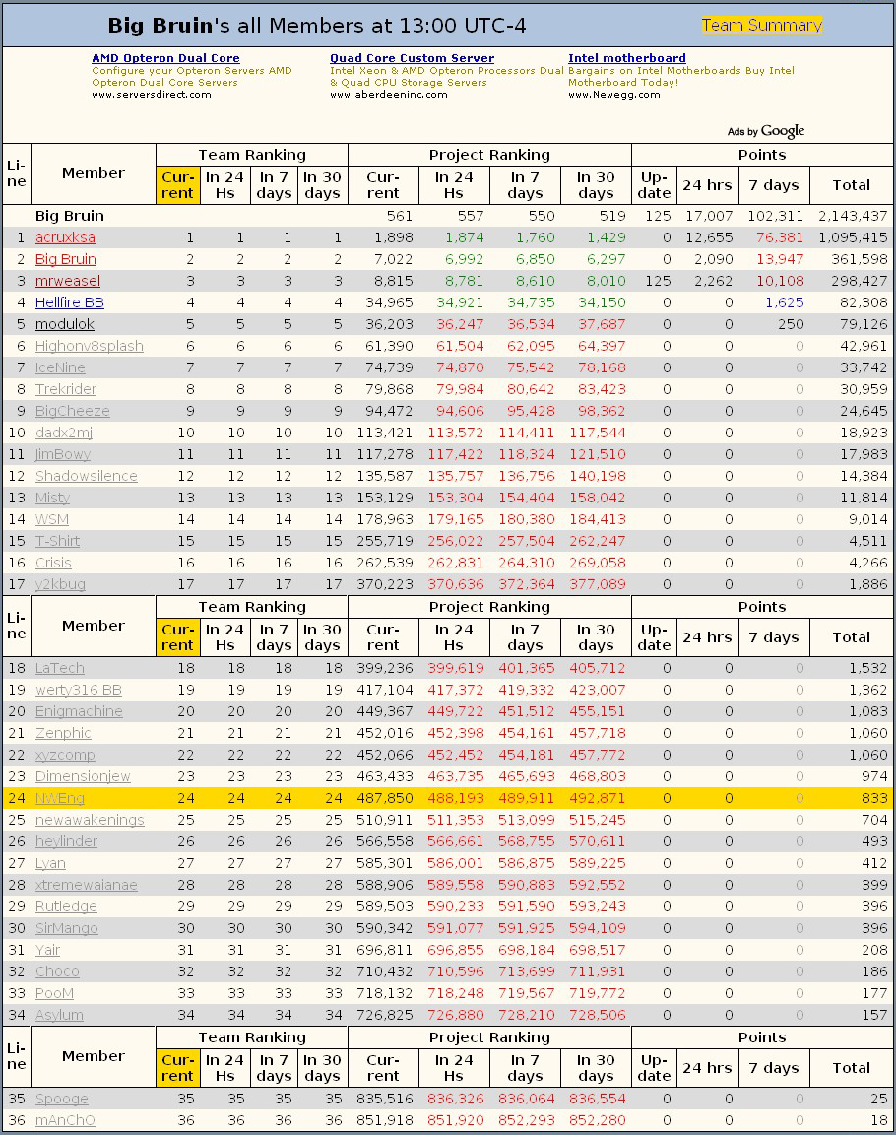The width and height of the screenshot is (896, 1135).
Task: Select the Shadowsilence member link
Action: point(87,476)
